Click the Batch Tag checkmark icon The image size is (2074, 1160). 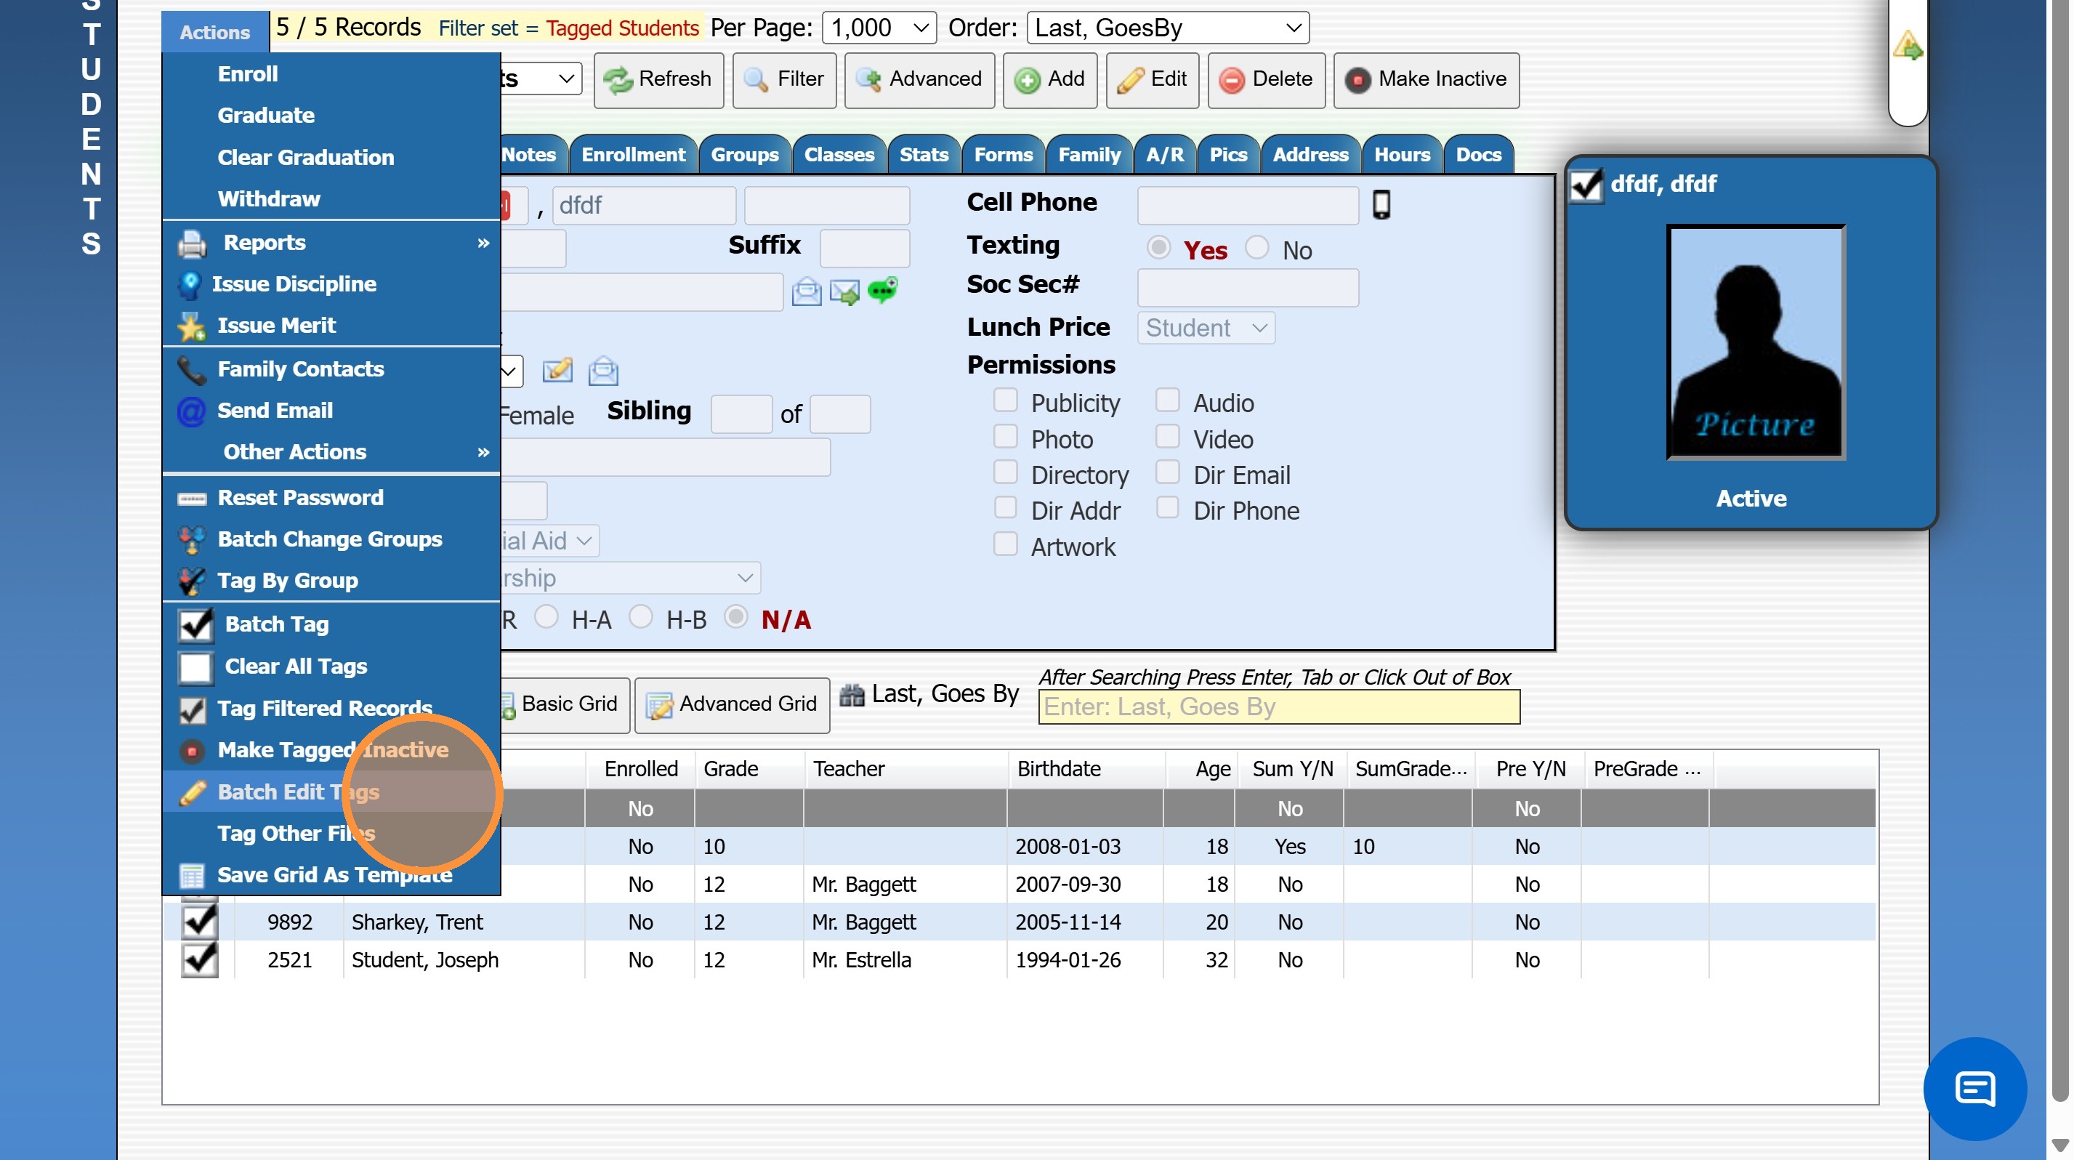[195, 624]
